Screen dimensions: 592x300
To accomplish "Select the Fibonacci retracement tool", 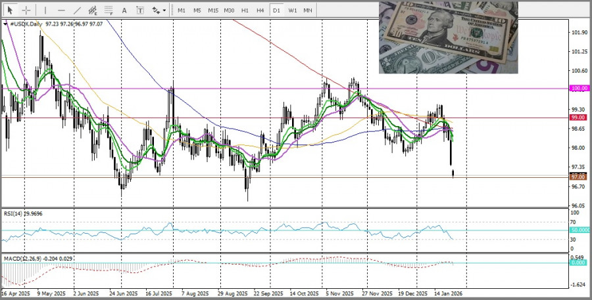I will tap(109, 11).
